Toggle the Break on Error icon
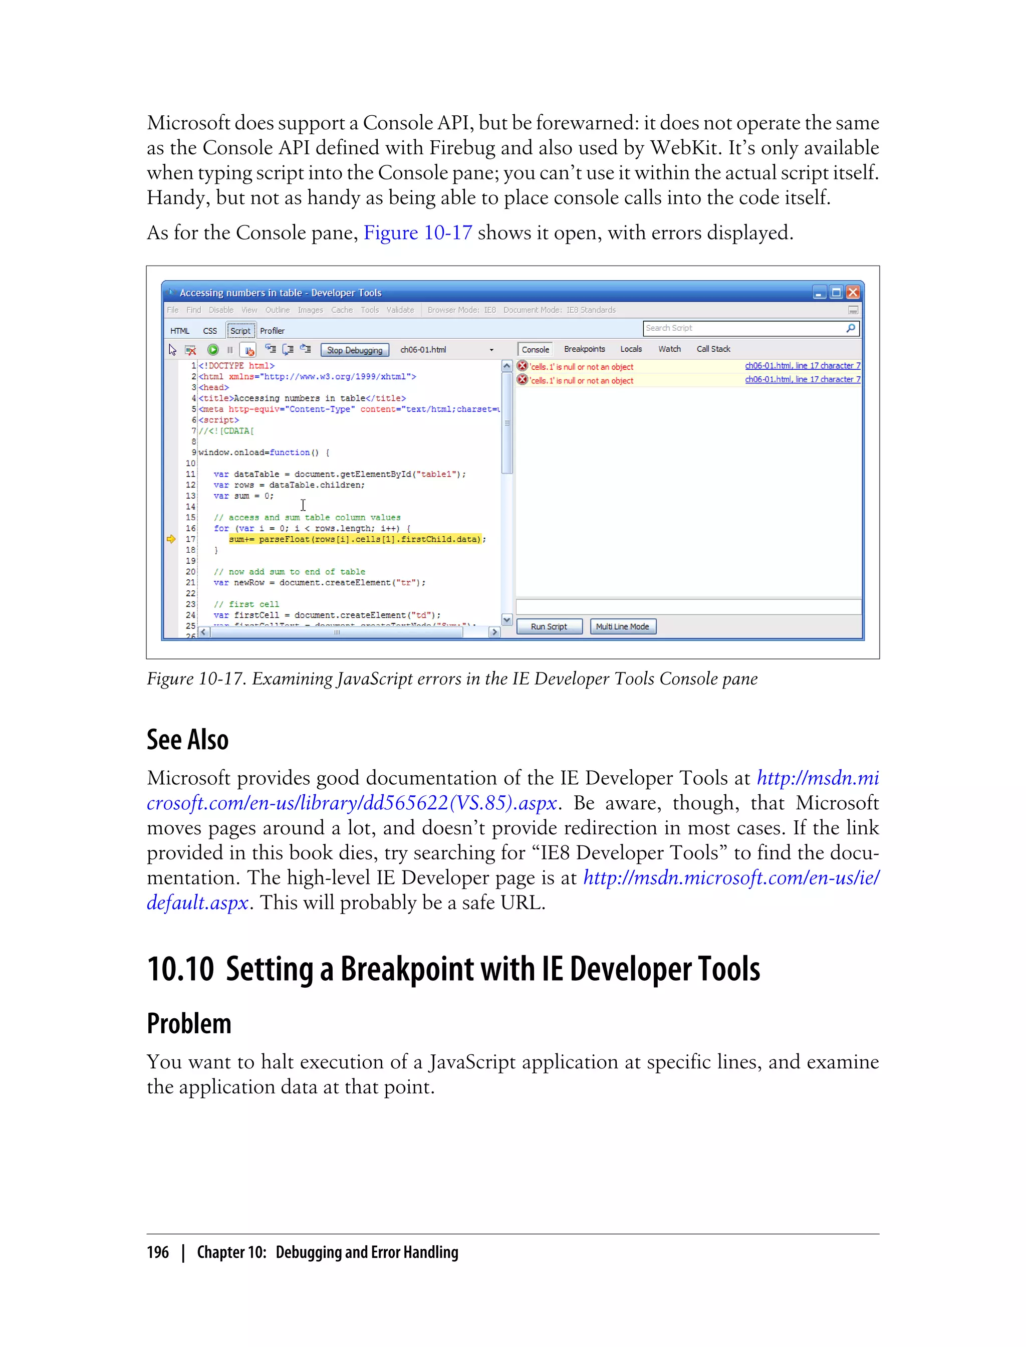The image size is (1026, 1347). [x=248, y=350]
